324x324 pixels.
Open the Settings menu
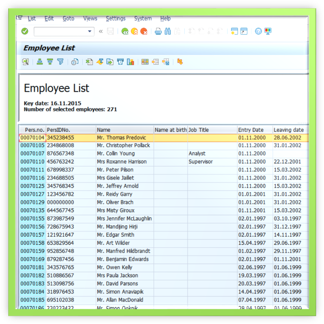(116, 19)
